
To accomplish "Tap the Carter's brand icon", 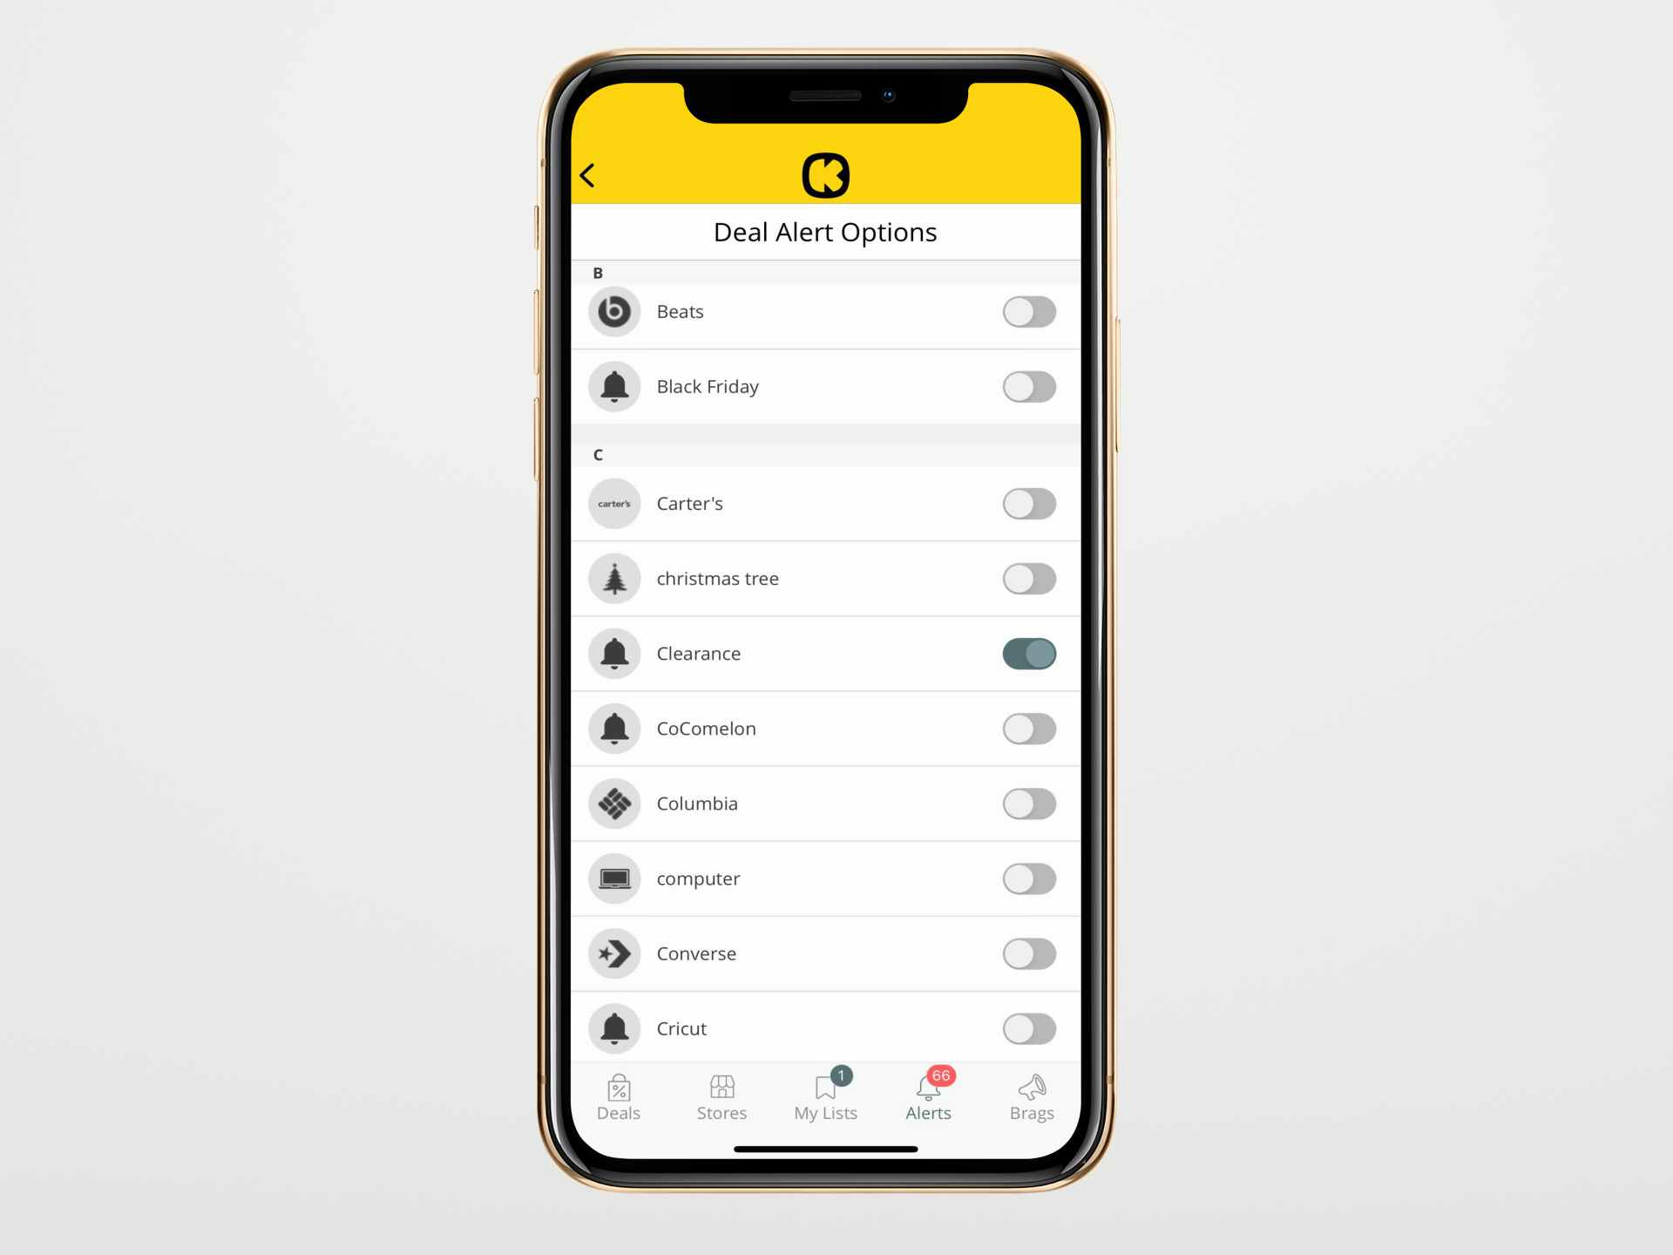I will 613,504.
